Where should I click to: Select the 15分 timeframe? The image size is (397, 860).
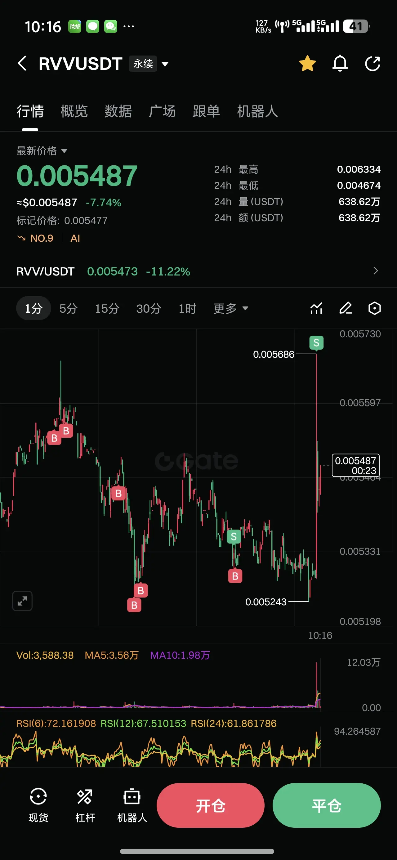click(107, 308)
